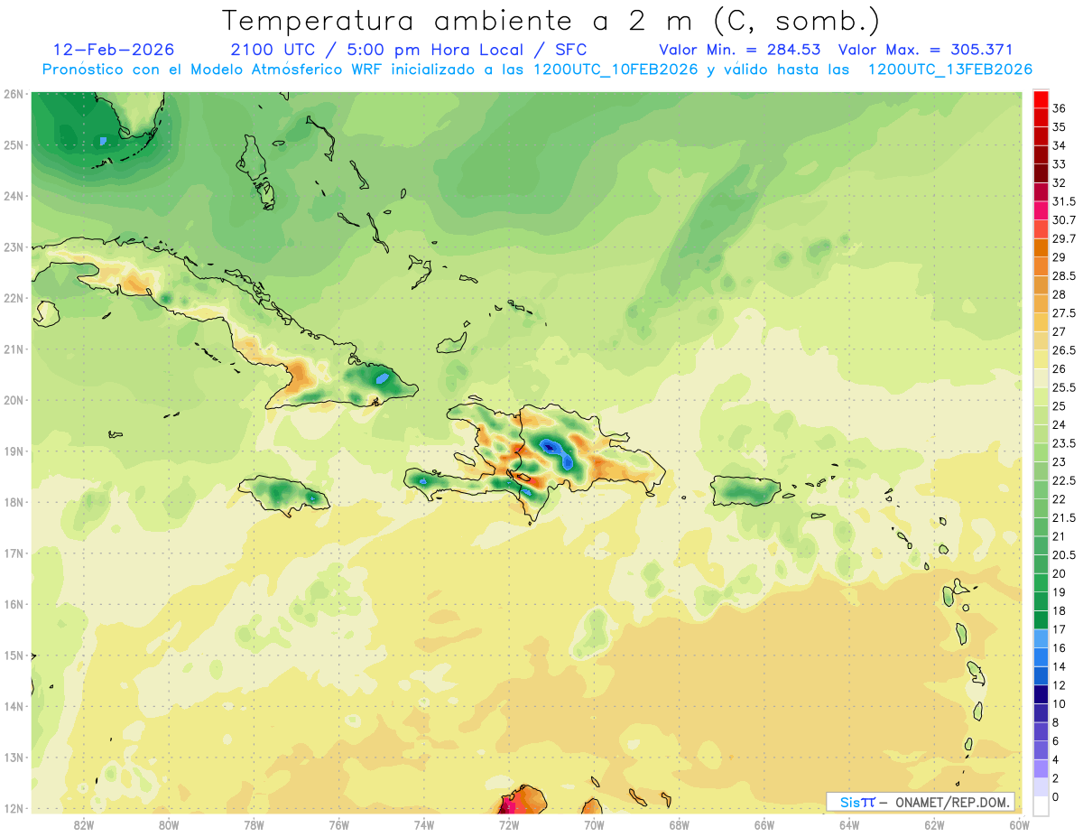Image resolution: width=1083 pixels, height=837 pixels.
Task: Click the colorbar value 33
Action: pyautogui.click(x=1060, y=163)
